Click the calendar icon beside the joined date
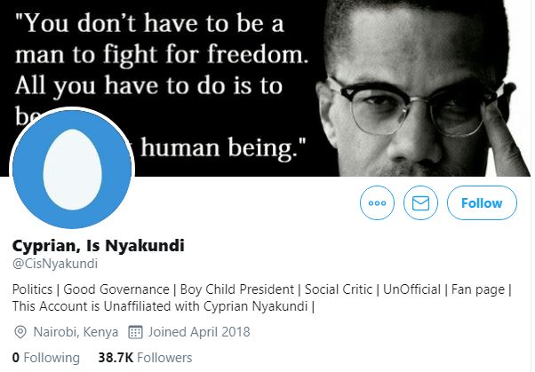Screen dimensions: 535x372 click(136, 332)
